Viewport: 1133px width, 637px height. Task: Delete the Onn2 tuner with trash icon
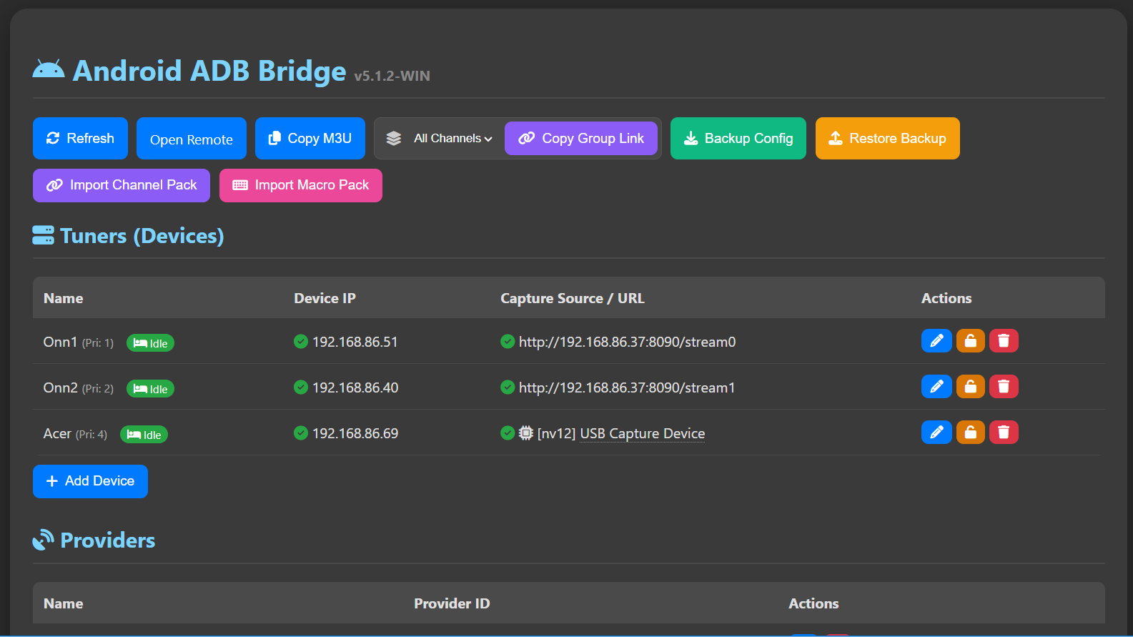click(1004, 387)
